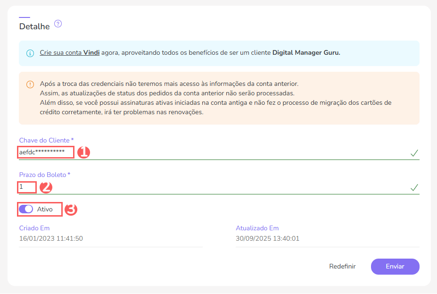Click the 'Prazo do Boleto' field label
437x294 pixels.
tap(44, 175)
